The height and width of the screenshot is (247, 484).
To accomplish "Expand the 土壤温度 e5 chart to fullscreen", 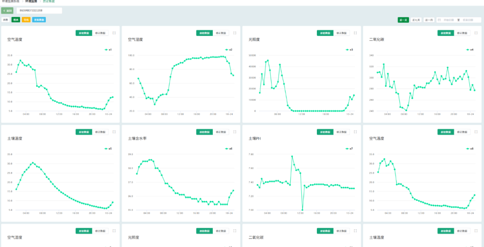I will point(114,132).
